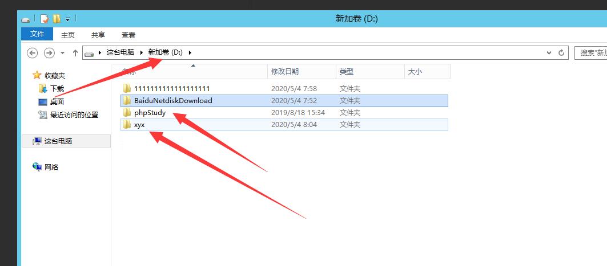Select the phpStudy folder
607x266 pixels.
tap(150, 113)
